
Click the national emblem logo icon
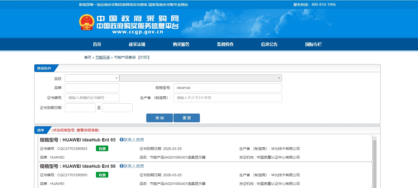tap(87, 23)
